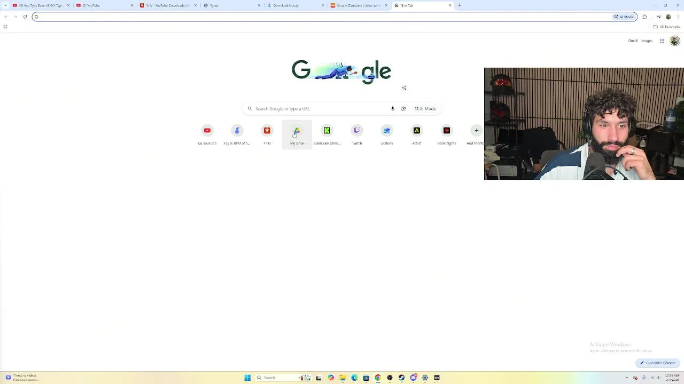The width and height of the screenshot is (684, 384).
Task: Open Microsoft Edge from the taskbar
Action: pos(354,378)
